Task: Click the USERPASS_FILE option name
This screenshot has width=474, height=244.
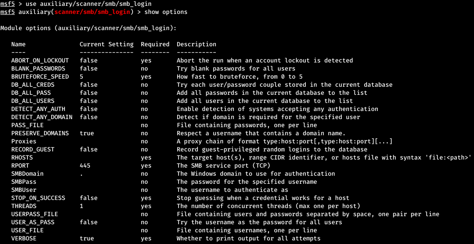Action: tap(35, 214)
